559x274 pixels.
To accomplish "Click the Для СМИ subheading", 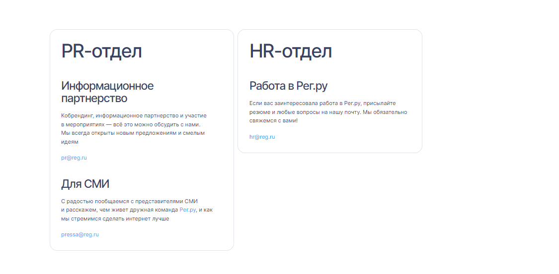I will (x=85, y=184).
